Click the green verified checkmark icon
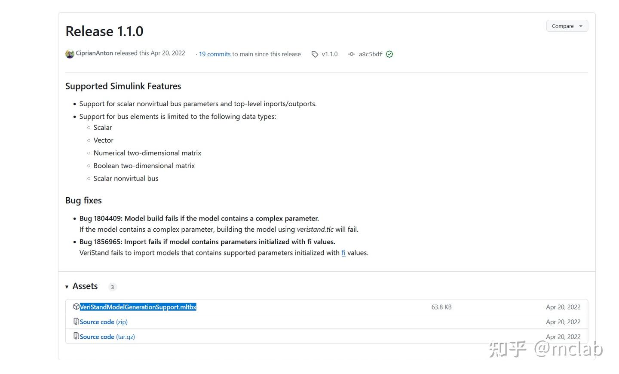Image resolution: width=619 pixels, height=374 pixels. pos(389,54)
